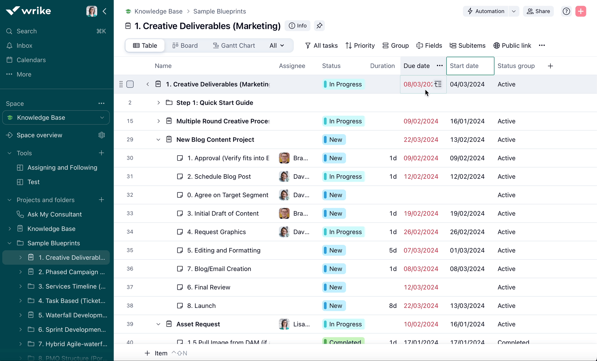This screenshot has height=361, width=597.
Task: Click the pink plus create button
Action: (x=580, y=11)
